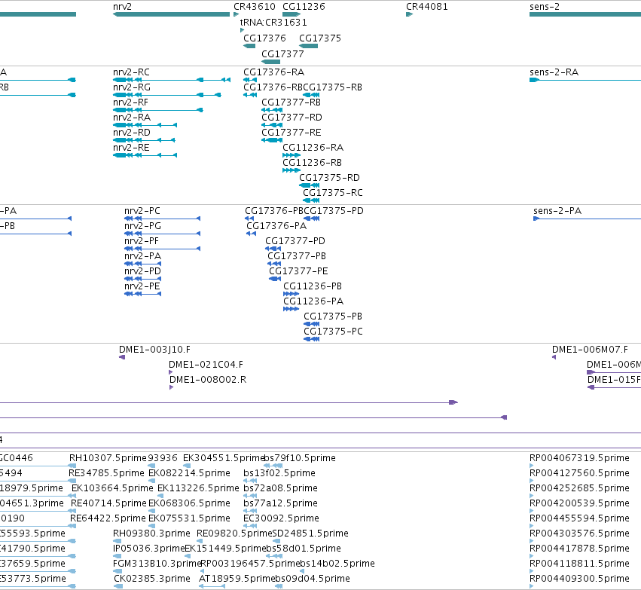Click EST RE34785.5prime
The height and width of the screenshot is (590, 641).
tap(106, 473)
